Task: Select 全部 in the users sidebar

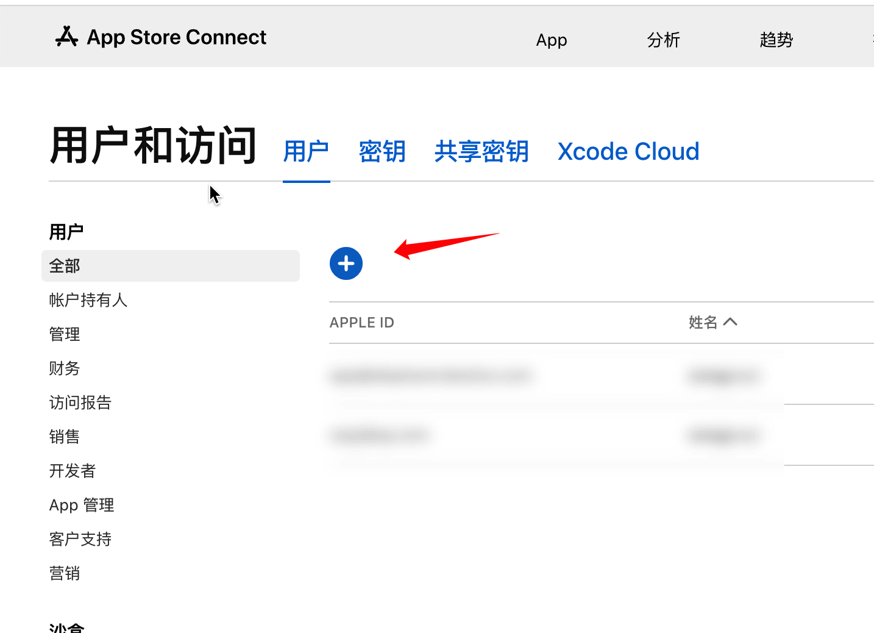Action: pyautogui.click(x=171, y=266)
